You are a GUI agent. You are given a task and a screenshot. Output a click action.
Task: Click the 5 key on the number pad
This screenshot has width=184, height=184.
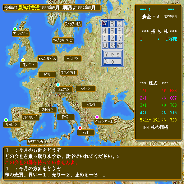click(x=112, y=31)
